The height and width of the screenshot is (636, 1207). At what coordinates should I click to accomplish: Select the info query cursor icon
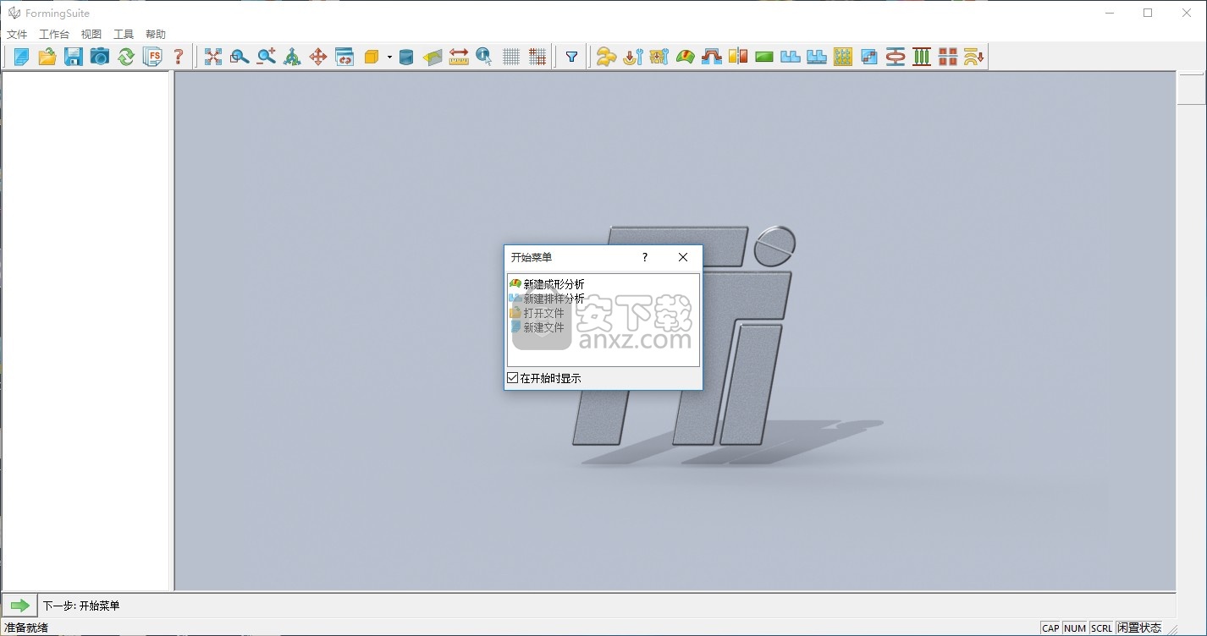click(x=485, y=57)
